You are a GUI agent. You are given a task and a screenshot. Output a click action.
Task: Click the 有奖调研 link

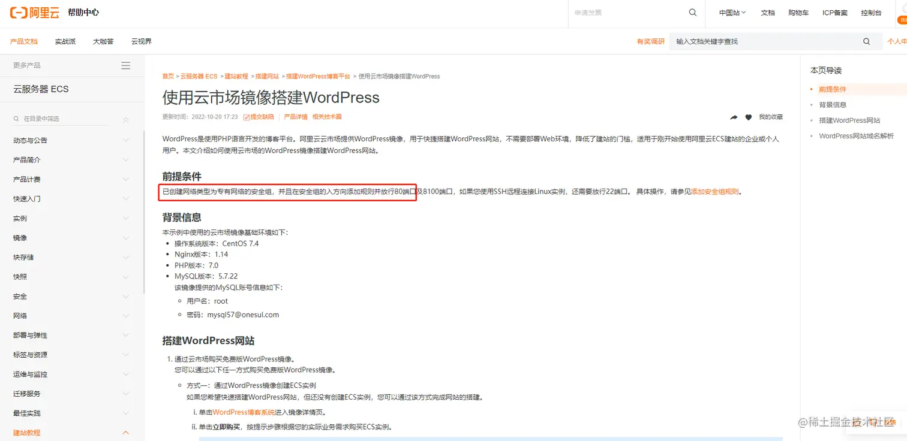click(651, 41)
